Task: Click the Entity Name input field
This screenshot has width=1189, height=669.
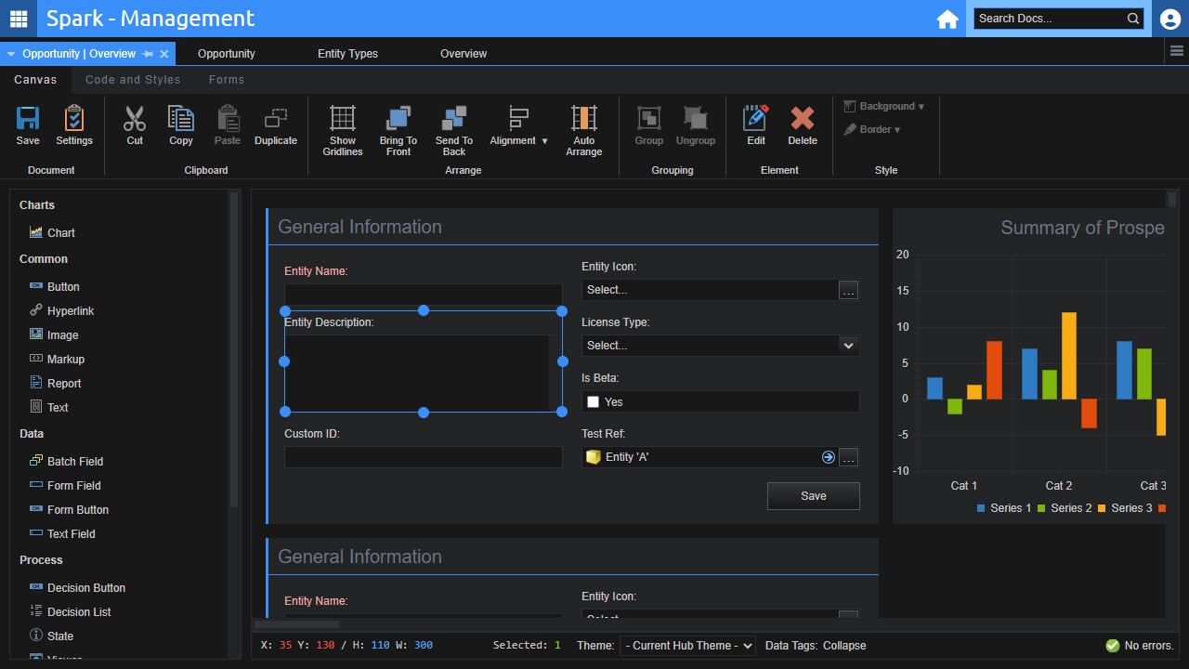Action: point(424,295)
